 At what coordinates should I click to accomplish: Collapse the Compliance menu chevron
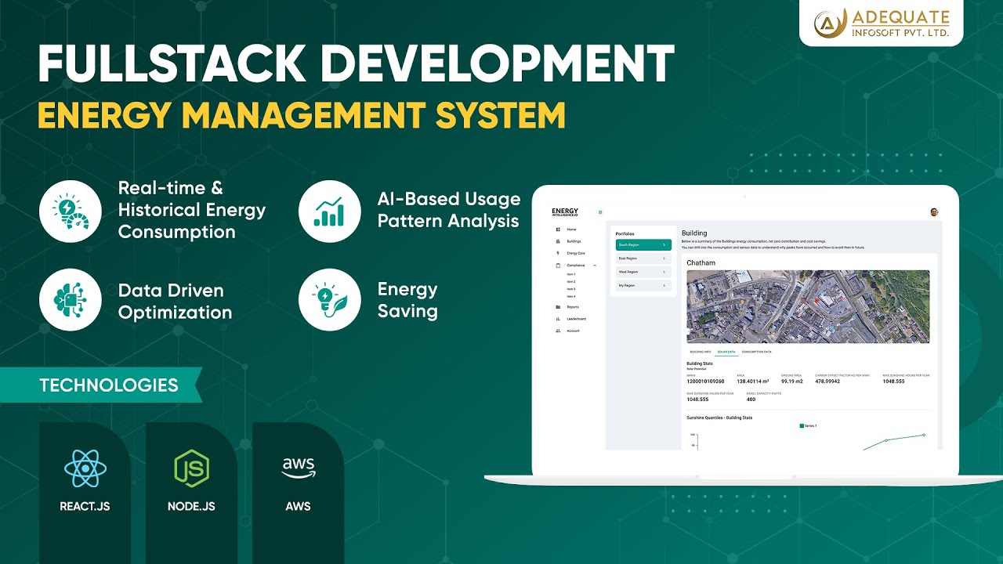pos(595,266)
